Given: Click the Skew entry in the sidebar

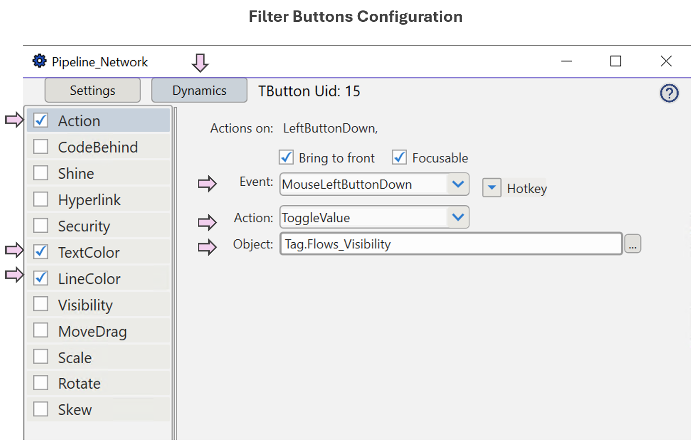Looking at the screenshot, I should click(x=74, y=409).
